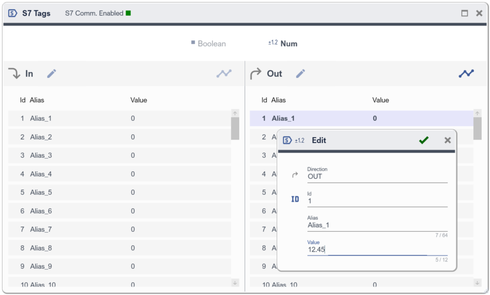Click the green S7 Comm. Enabled indicator
Viewport: 490px width, 295px height.
coord(128,13)
